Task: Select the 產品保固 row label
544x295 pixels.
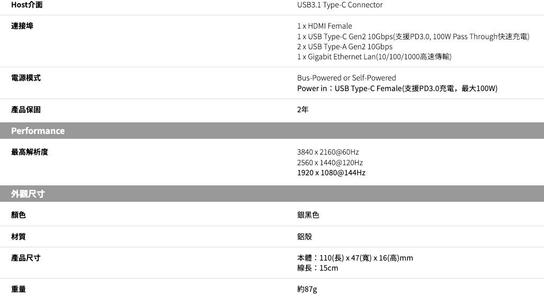Action: (x=26, y=110)
